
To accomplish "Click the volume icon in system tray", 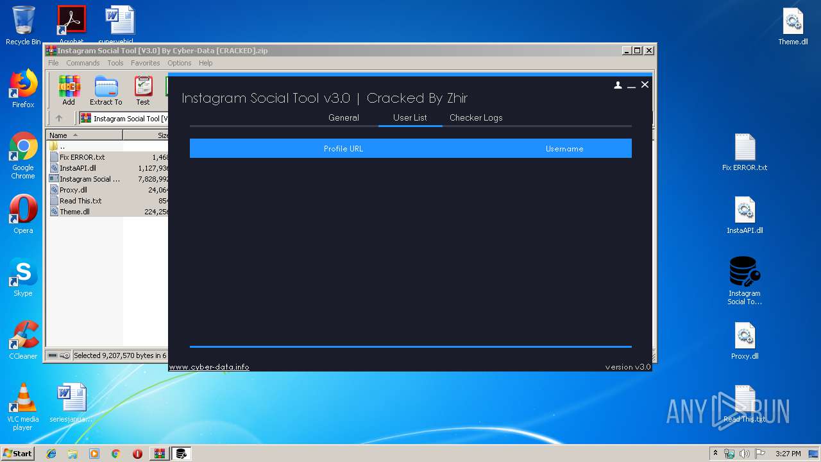I will [x=744, y=454].
